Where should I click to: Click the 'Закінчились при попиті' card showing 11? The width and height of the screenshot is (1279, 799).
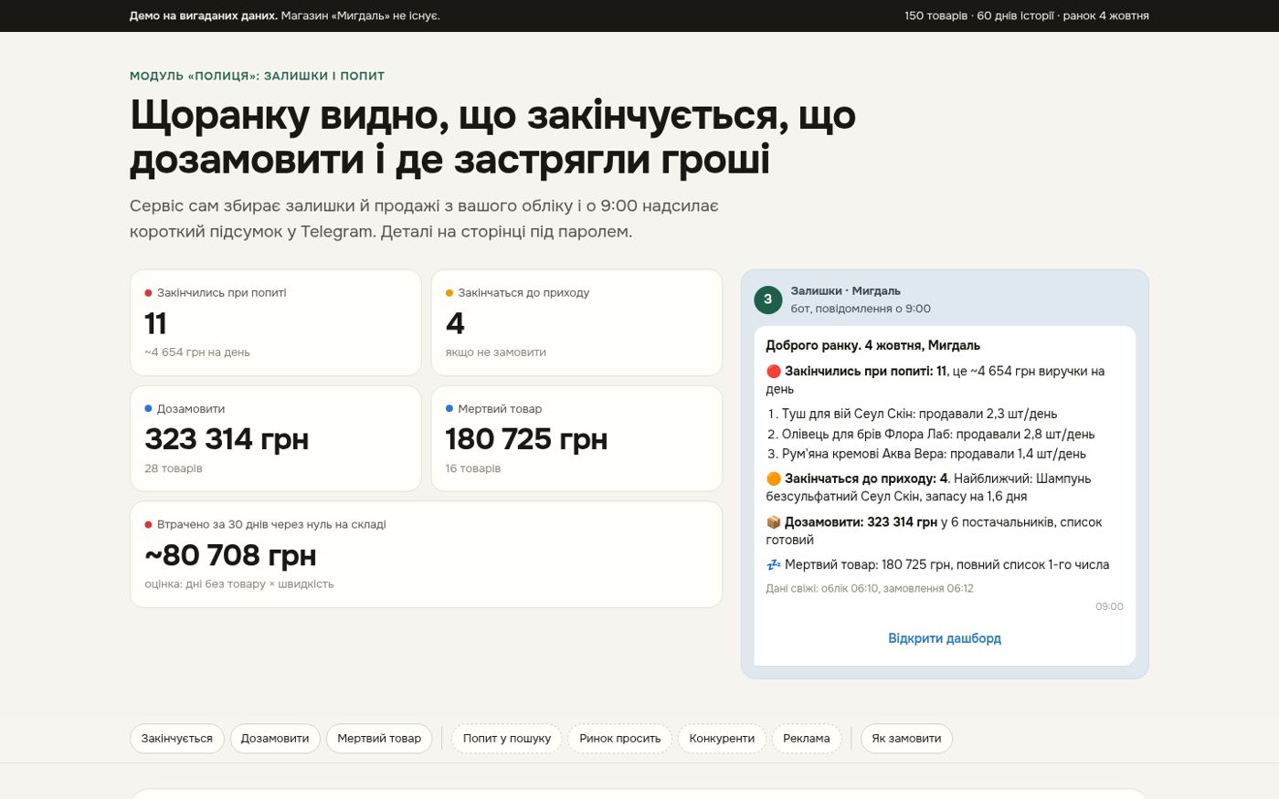276,322
